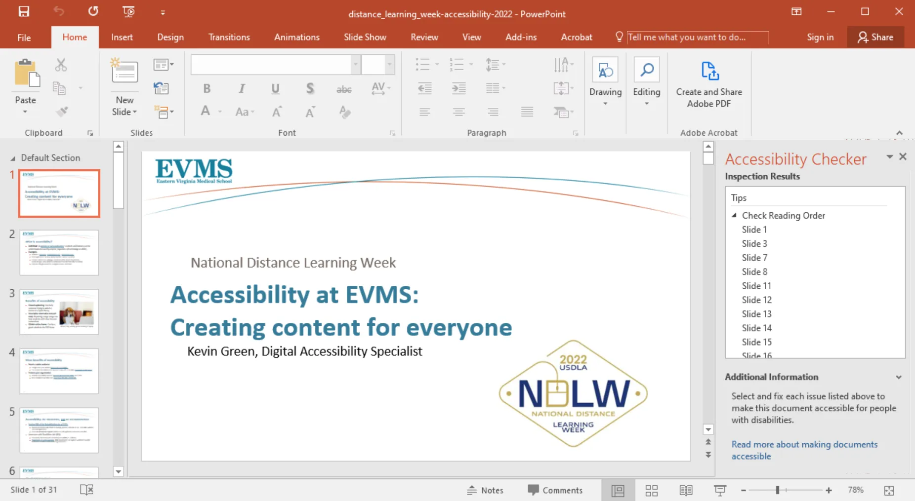Collapse Check Reading Order group

click(x=734, y=215)
